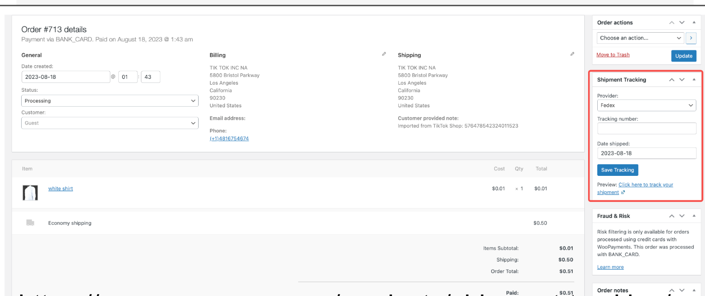The height and width of the screenshot is (296, 705).
Task: Open Choose an action dropdown
Action: coord(640,38)
